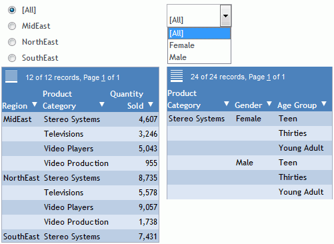Click Male cell in the right table
This screenshot has width=334, height=244.
[x=245, y=163]
